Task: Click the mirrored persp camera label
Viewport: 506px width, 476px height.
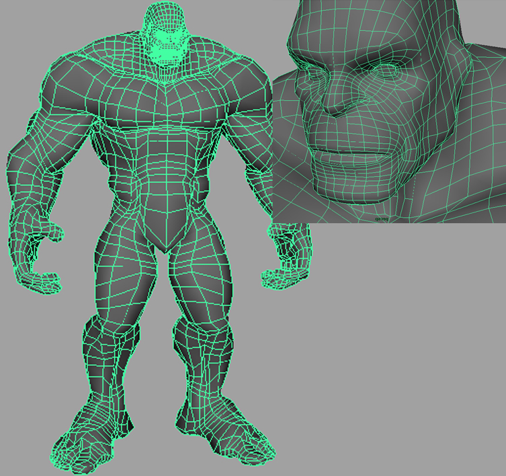Action: coord(382,219)
